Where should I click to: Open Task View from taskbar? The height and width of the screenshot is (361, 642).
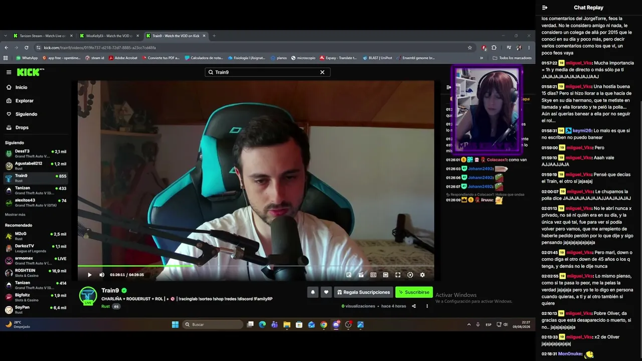coord(250,324)
